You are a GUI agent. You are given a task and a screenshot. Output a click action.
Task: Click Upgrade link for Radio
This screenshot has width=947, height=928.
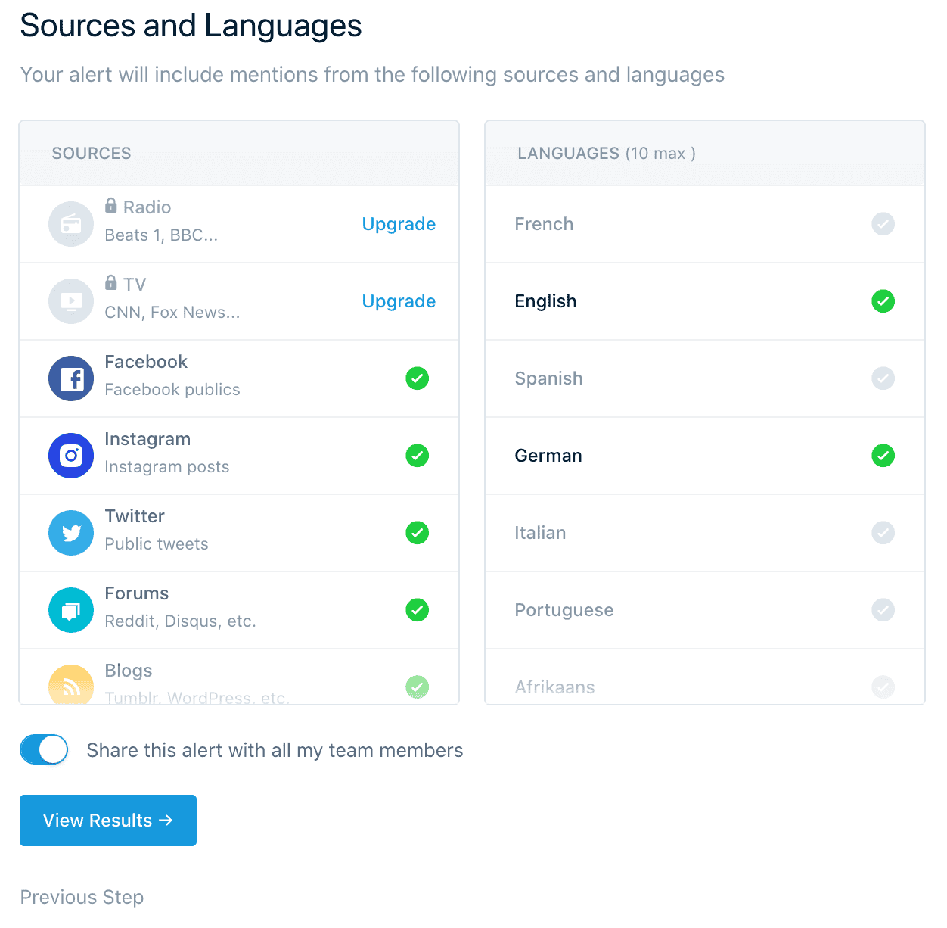coord(399,224)
